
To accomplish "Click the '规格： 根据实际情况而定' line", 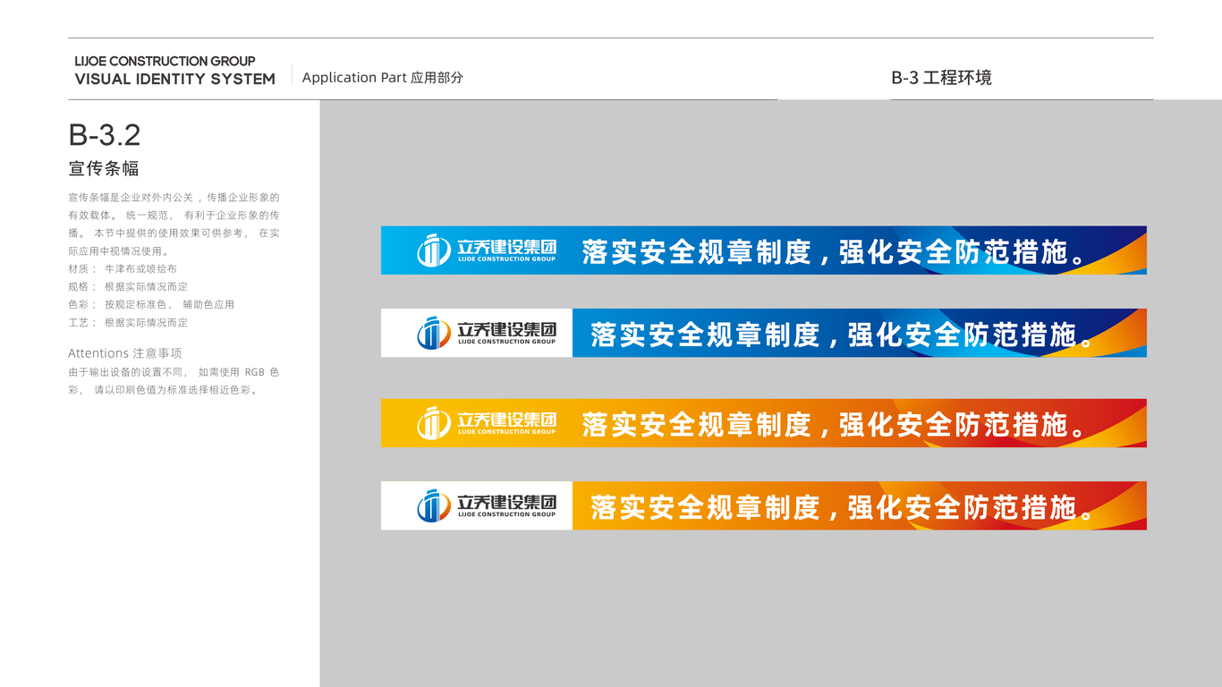I will (128, 287).
